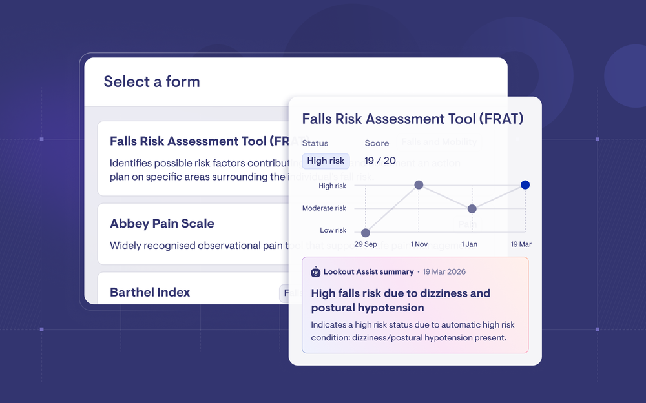Click the High falls risk summary title
Viewport: 646px width, 403px height.
401,300
